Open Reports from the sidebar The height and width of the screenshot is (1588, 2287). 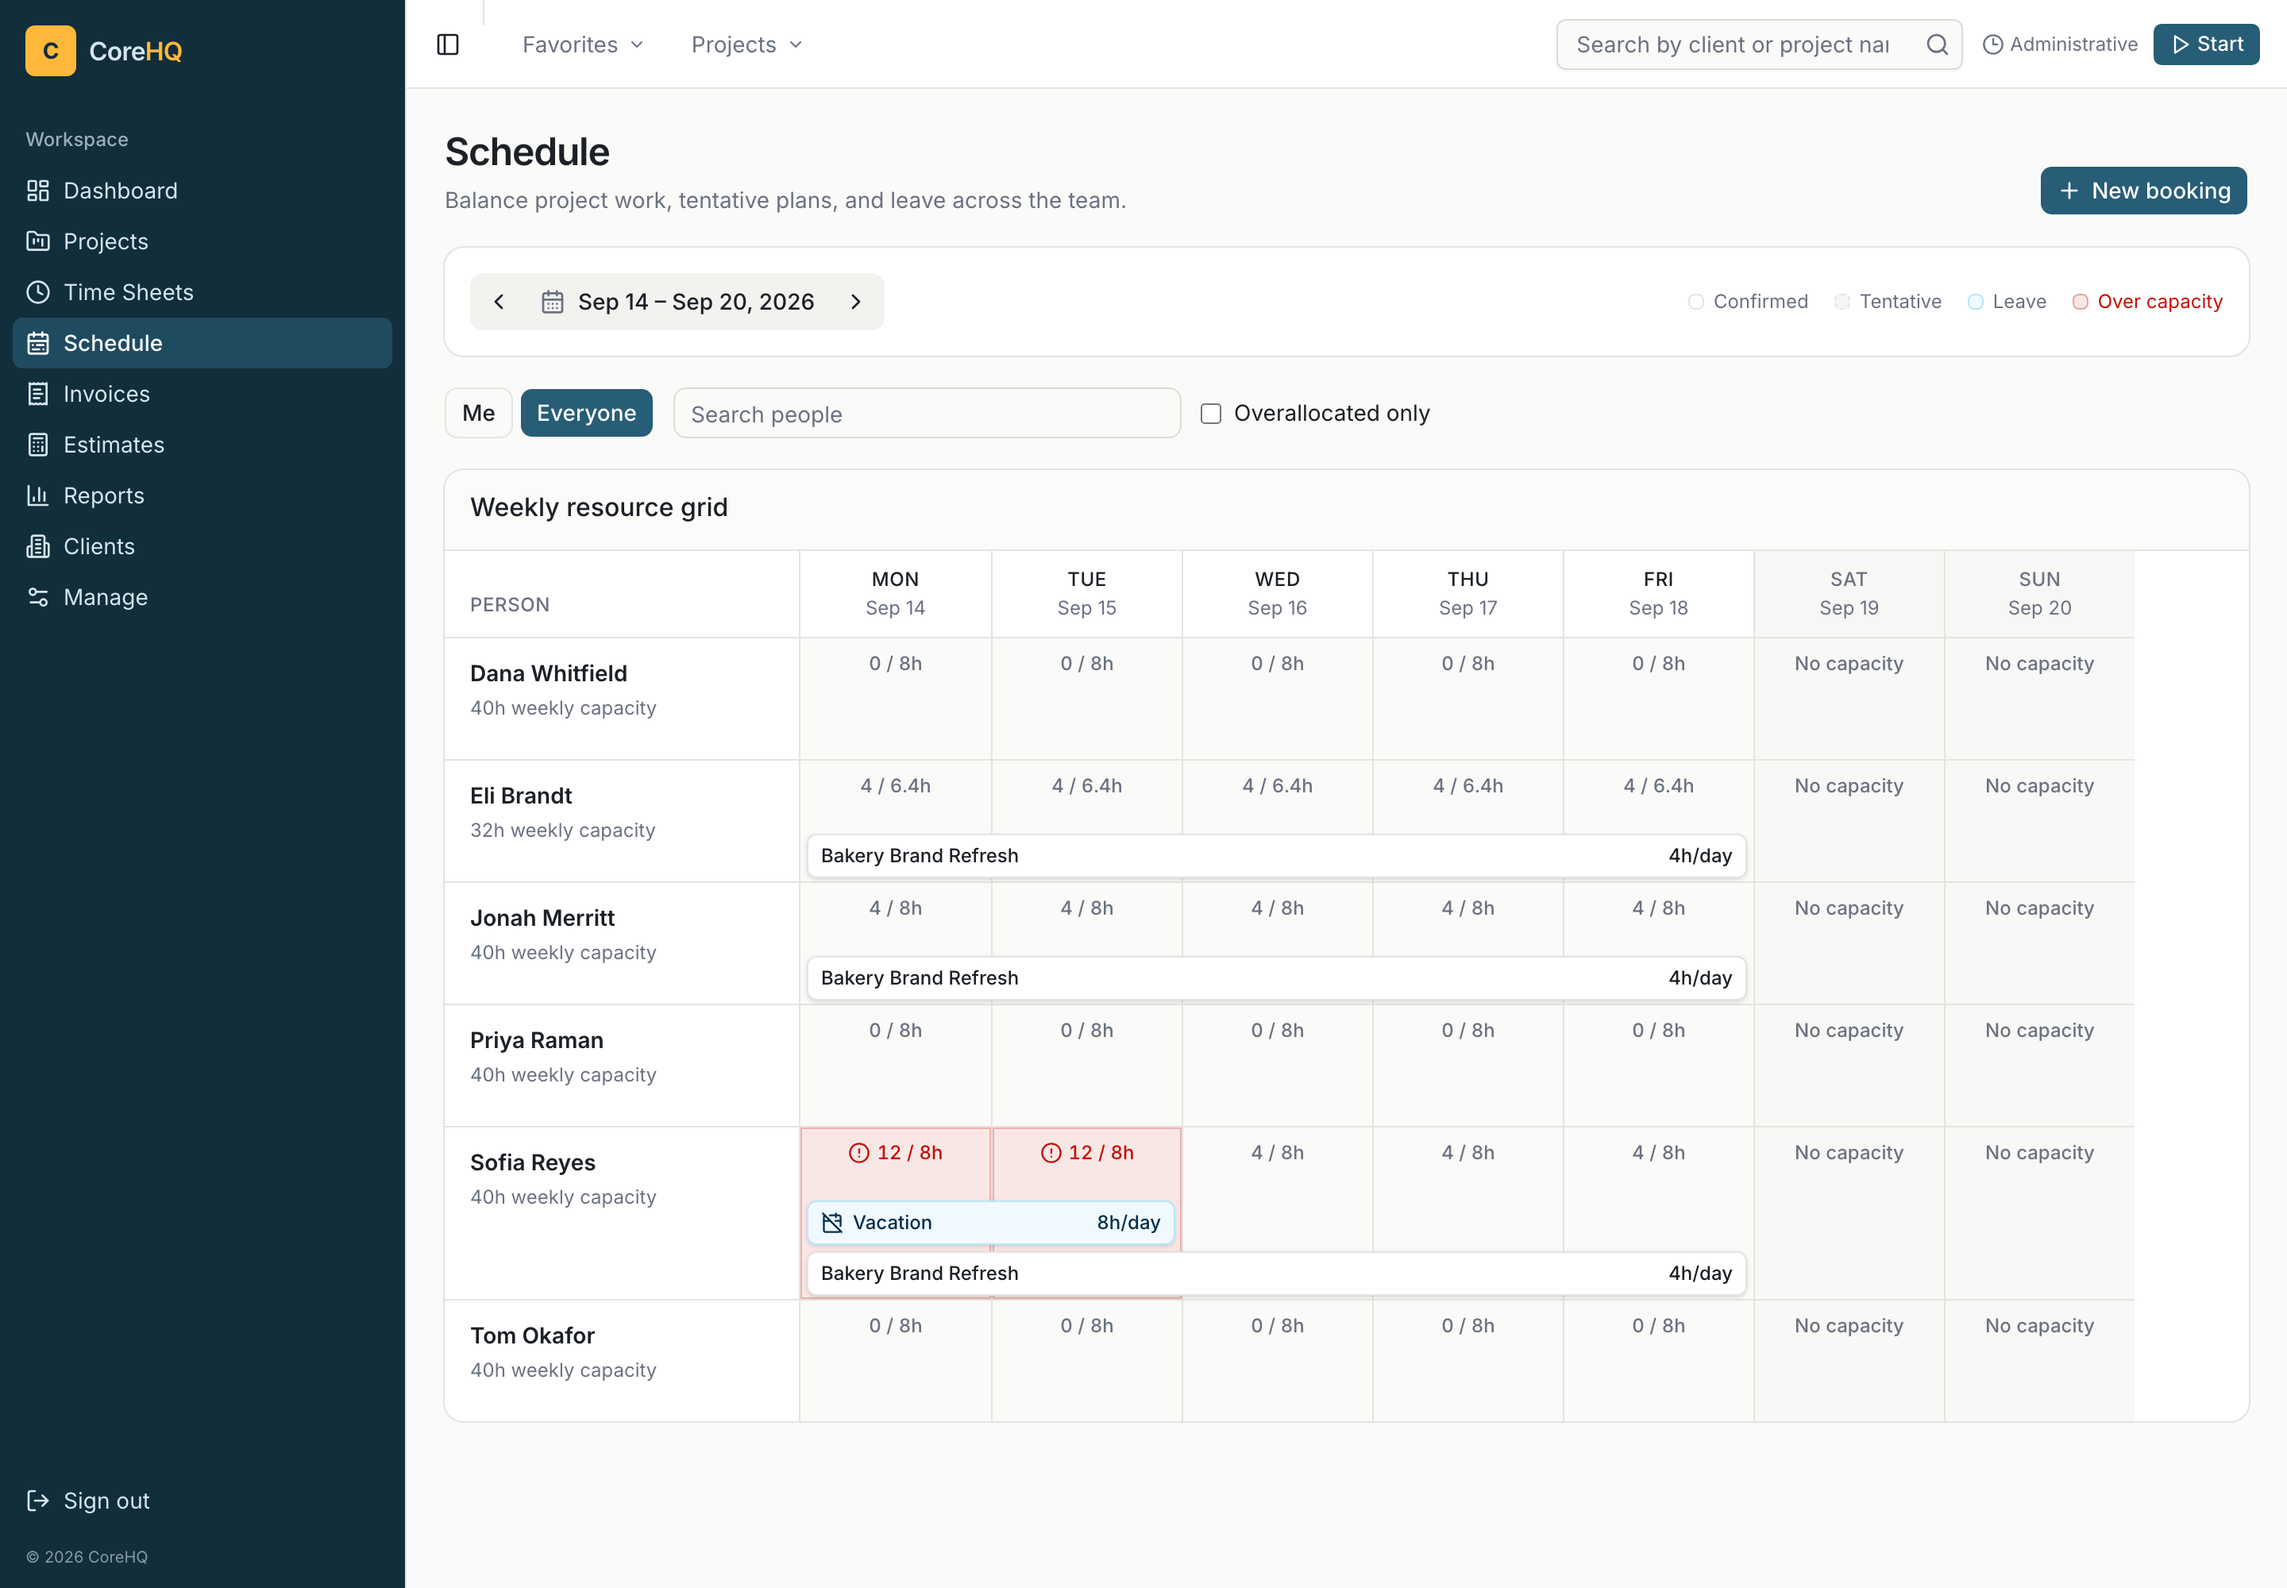point(202,495)
